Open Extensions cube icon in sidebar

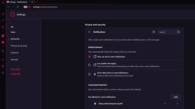[3, 66]
